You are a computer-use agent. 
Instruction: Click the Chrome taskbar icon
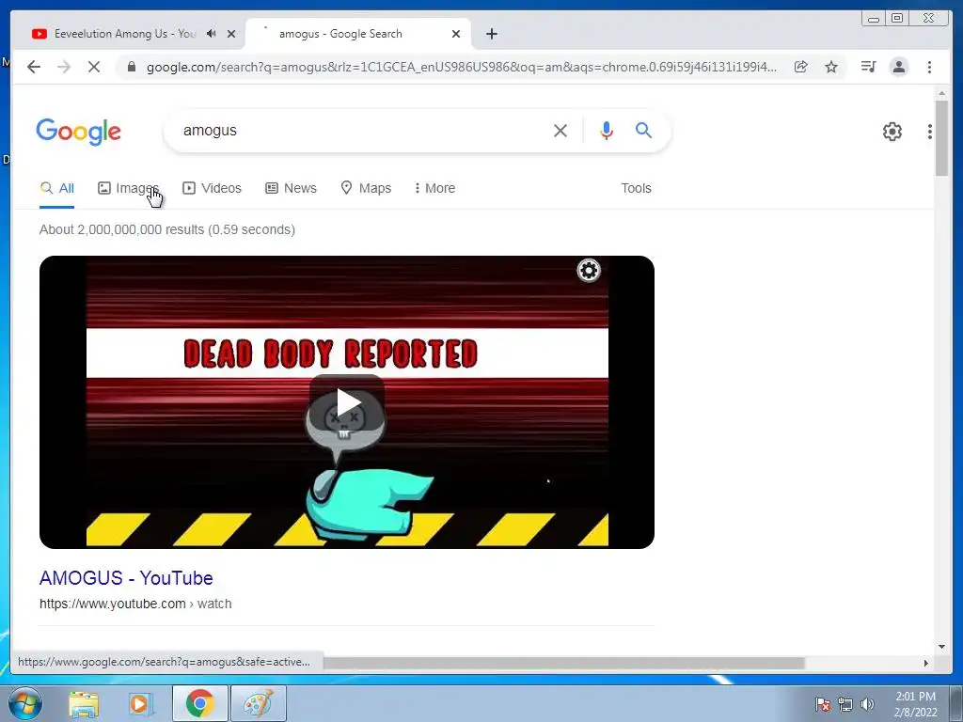pyautogui.click(x=199, y=703)
